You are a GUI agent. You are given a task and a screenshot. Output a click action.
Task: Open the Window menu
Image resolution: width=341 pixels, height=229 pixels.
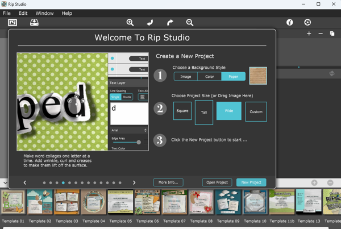(45, 13)
